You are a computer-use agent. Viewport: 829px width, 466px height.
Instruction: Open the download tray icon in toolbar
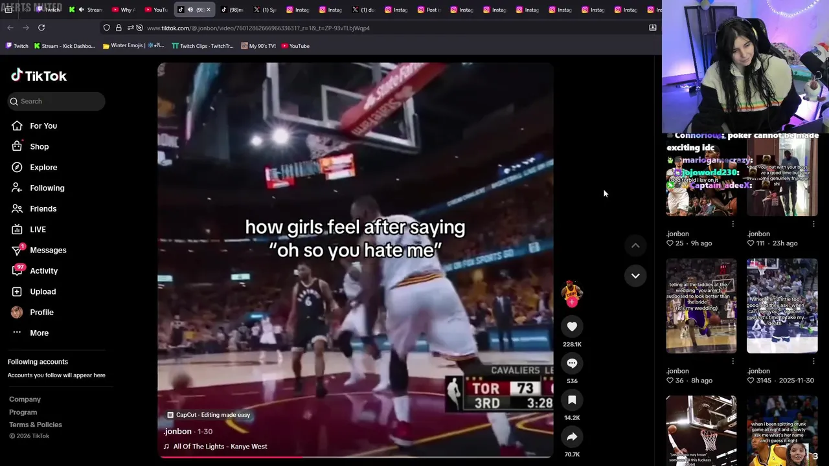pos(653,28)
